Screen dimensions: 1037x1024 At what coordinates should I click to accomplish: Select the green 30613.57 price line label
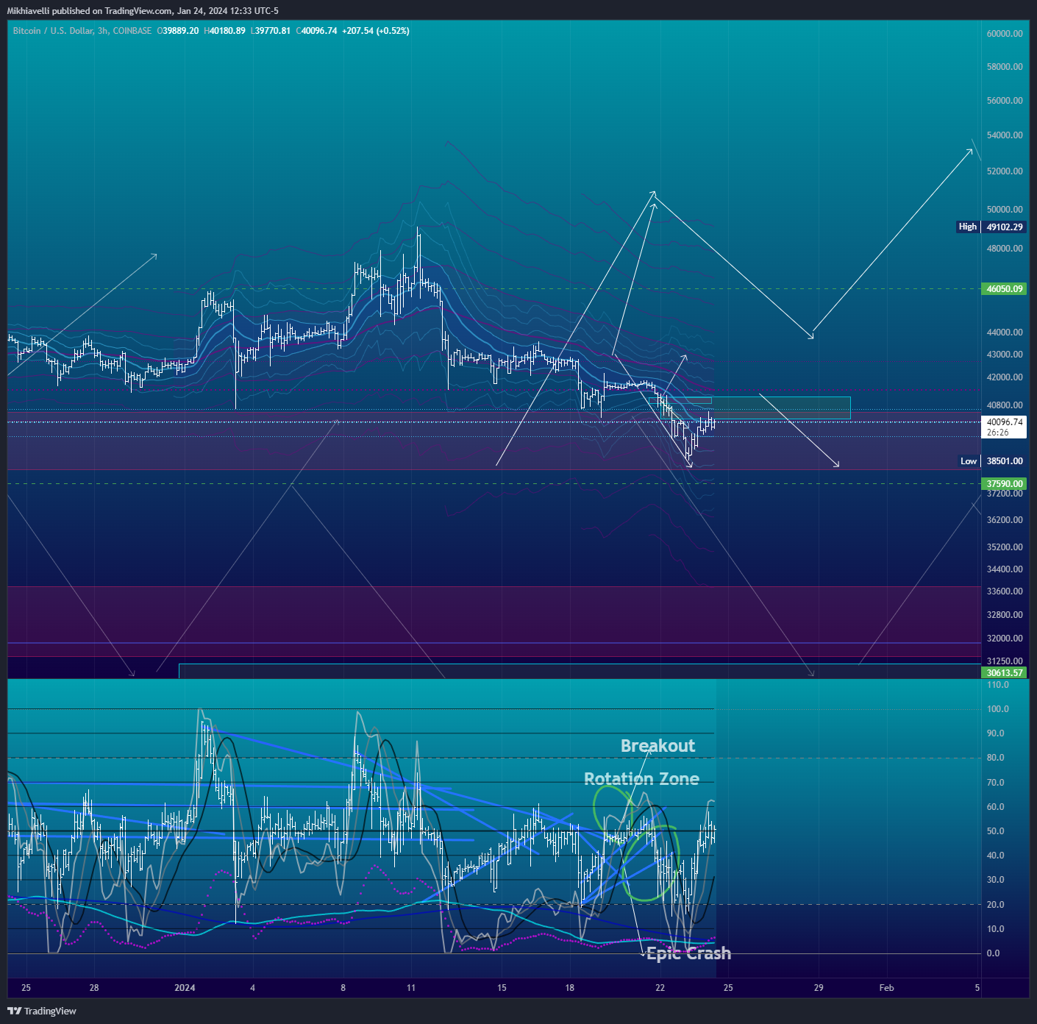(1004, 672)
